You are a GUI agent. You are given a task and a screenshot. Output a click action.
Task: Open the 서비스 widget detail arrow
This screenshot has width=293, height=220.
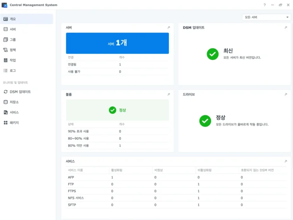coord(285,161)
